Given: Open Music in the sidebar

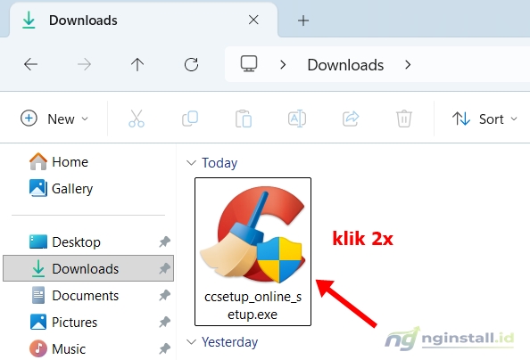Looking at the screenshot, I should click(x=57, y=348).
